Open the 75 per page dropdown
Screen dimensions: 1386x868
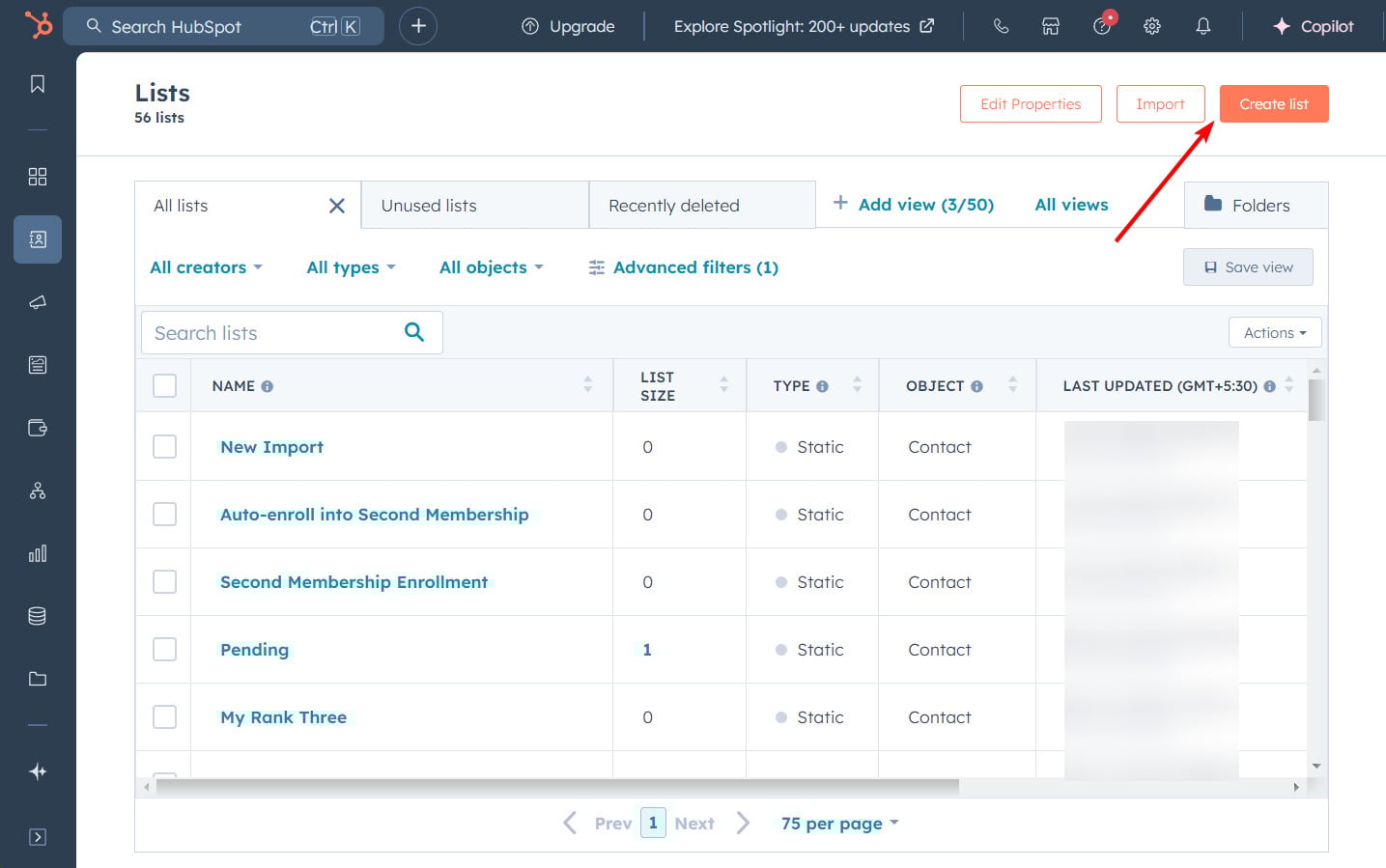[838, 823]
